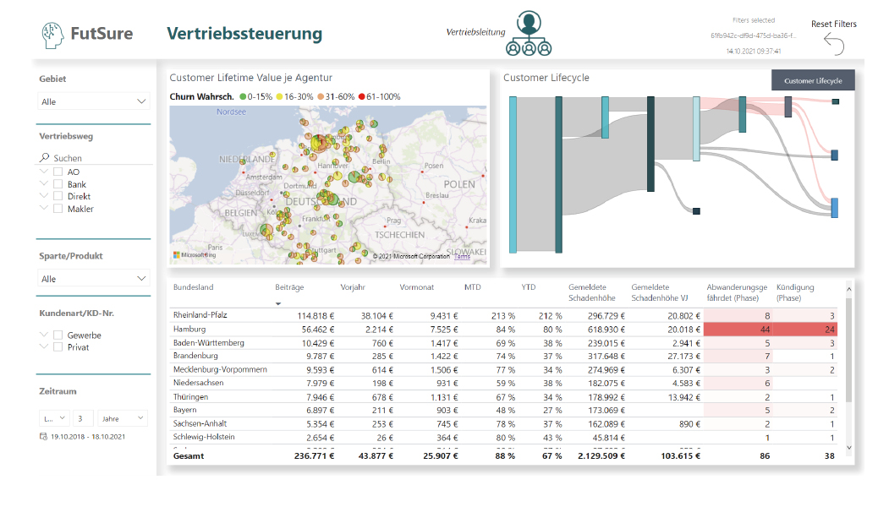Click the FutSure head logo icon
This screenshot has height=507, width=878.
pos(52,35)
